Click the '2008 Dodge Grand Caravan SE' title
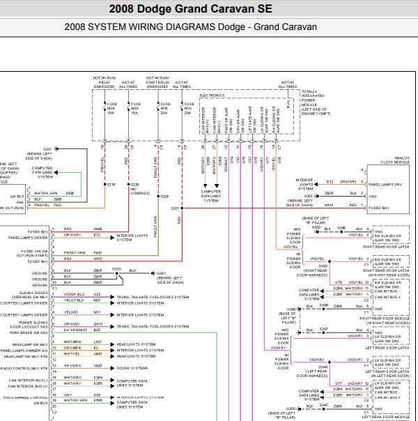The height and width of the screenshot is (421, 418). click(190, 9)
